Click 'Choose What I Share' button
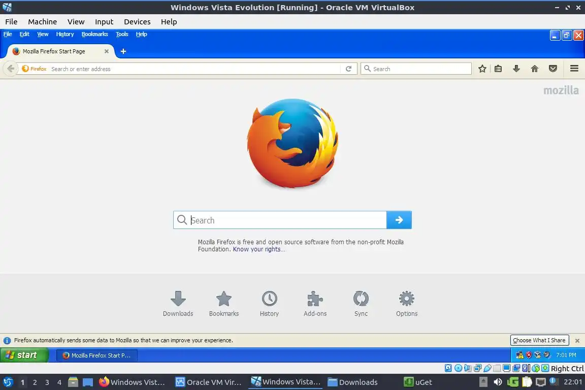 click(539, 340)
